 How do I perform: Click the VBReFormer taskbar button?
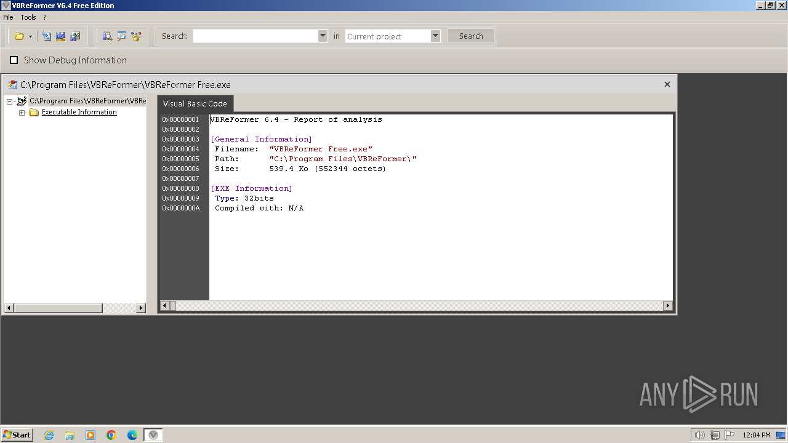tap(153, 435)
